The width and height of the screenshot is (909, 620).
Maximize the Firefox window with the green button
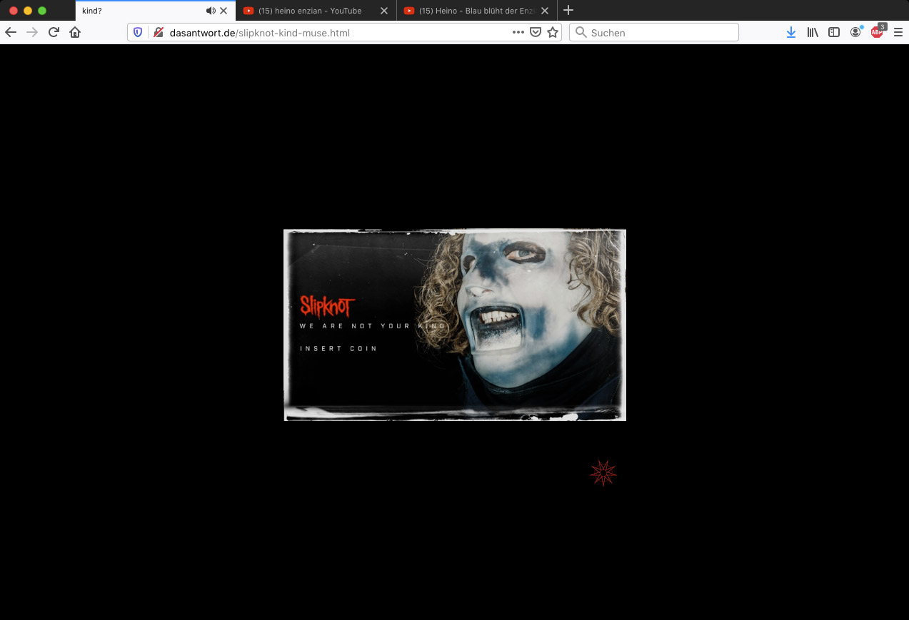[42, 11]
